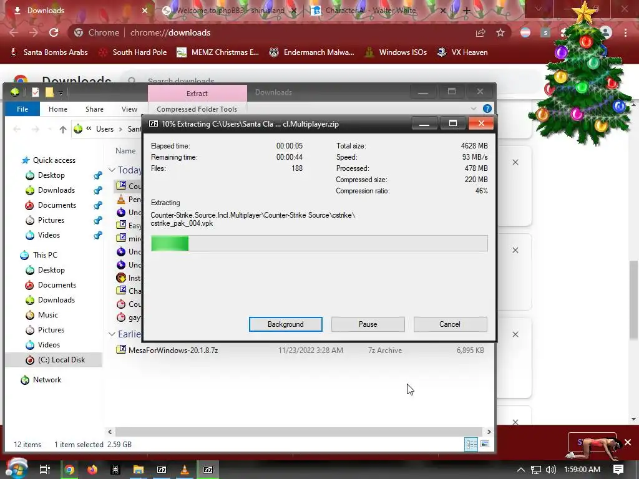
Task: Open the Properties quick access toolbar icon
Action: [x=36, y=92]
